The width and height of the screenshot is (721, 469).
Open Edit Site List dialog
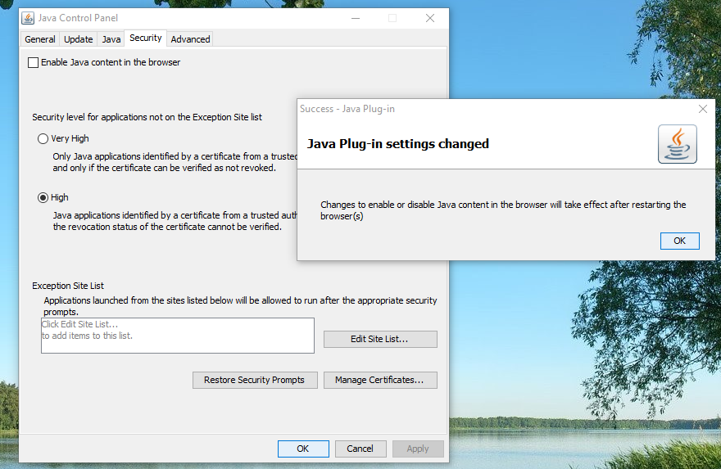point(380,339)
